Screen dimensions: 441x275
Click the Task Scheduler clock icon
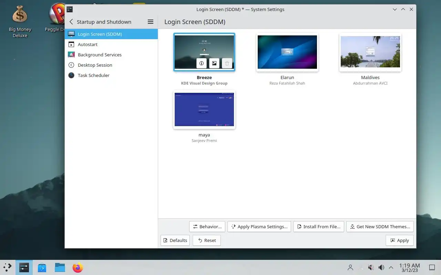click(x=71, y=75)
